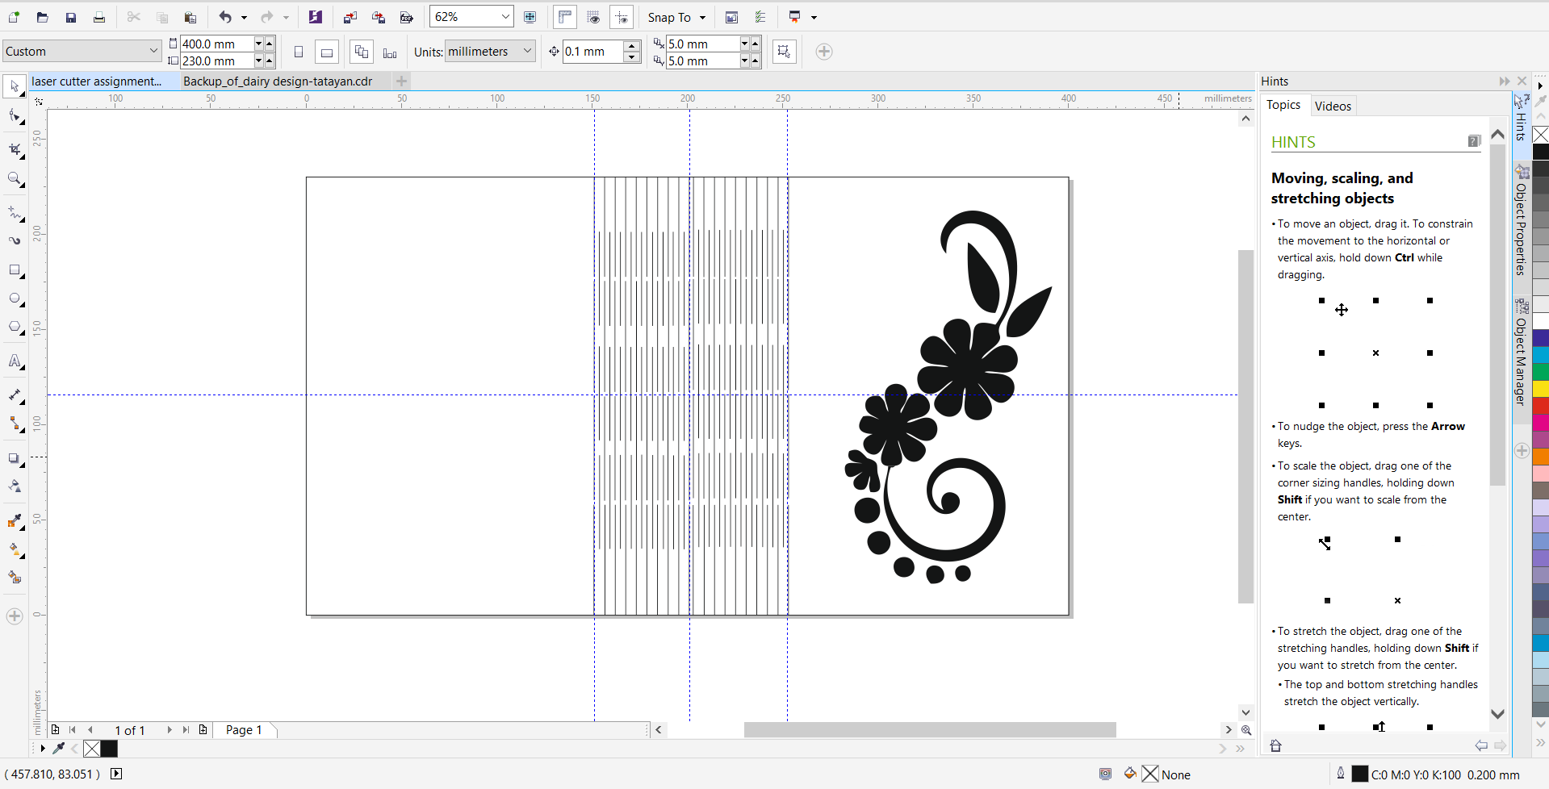Add a new document tab with plus
The width and height of the screenshot is (1549, 789).
pyautogui.click(x=401, y=81)
